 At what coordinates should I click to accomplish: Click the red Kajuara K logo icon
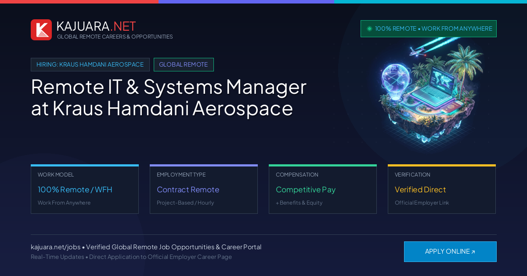[x=41, y=30]
